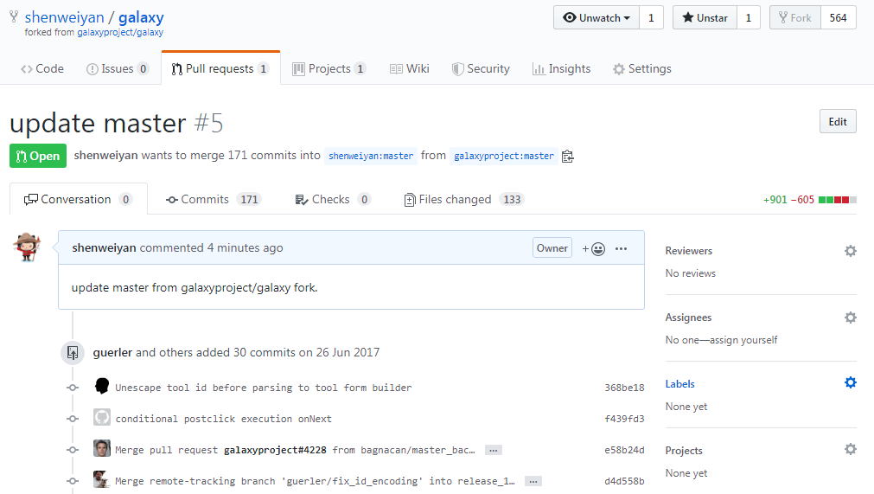Click the Owner badge on the comment
Screen dimensions: 874x494
coord(552,248)
